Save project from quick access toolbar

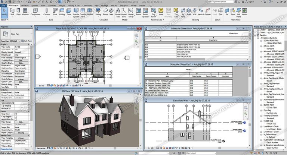(x=10, y=1)
